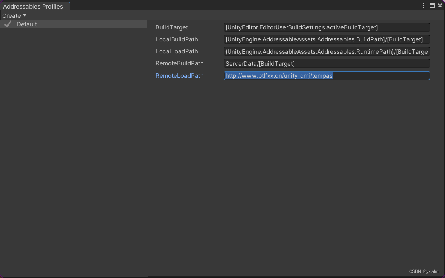Click the LocalLoadPath variable label
This screenshot has width=445, height=278.
pos(177,51)
